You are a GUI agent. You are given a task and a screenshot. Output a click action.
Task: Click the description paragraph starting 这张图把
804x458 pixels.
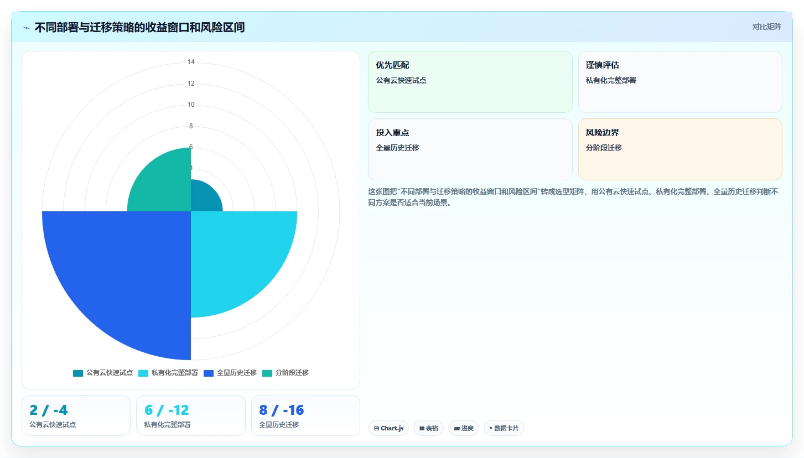(573, 197)
